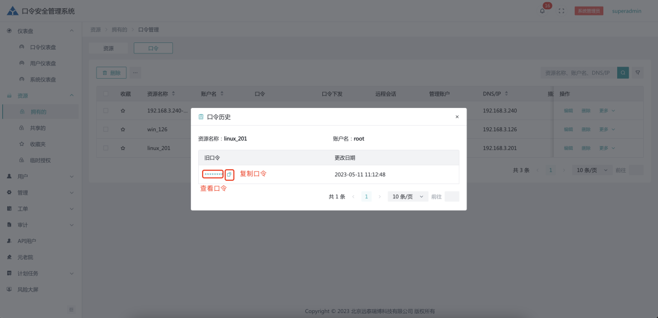The height and width of the screenshot is (318, 658).
Task: Collapse the sidebar with bottom icon
Action: pos(71,310)
